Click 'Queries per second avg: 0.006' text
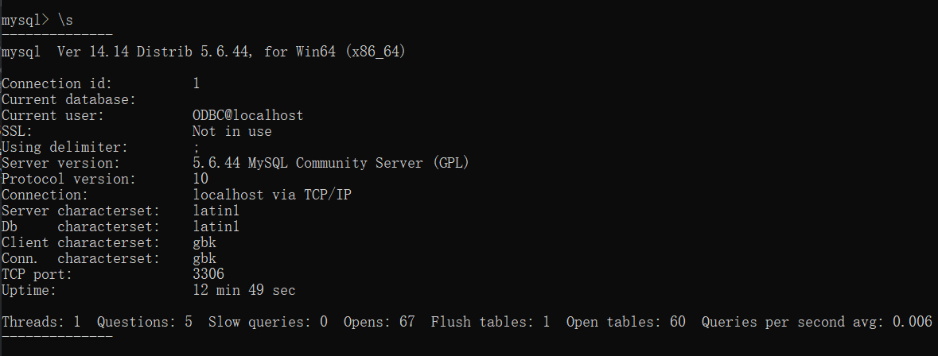The width and height of the screenshot is (938, 356). pos(816,322)
